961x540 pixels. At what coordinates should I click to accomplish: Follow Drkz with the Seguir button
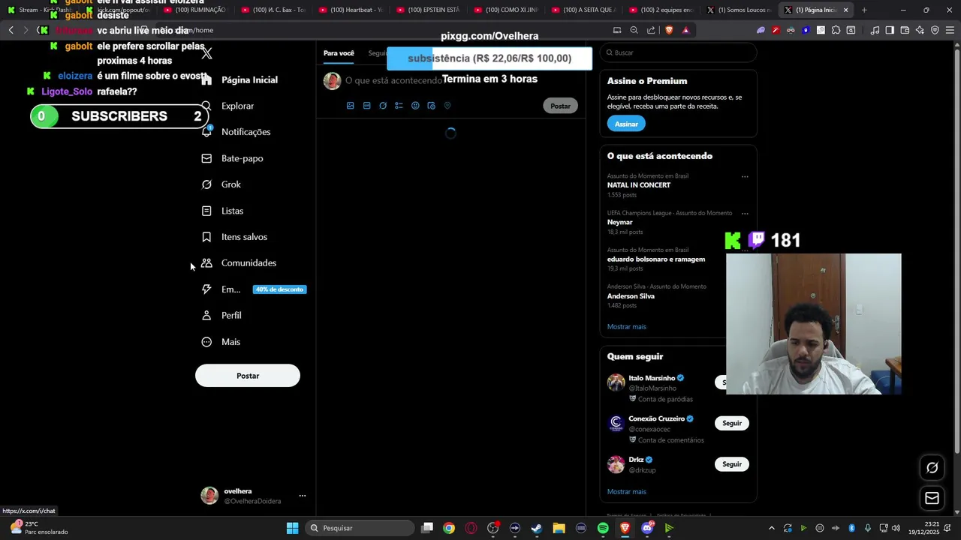point(732,464)
